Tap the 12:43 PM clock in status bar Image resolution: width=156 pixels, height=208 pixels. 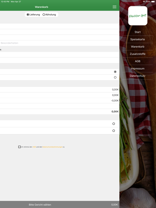(x=5, y=2)
